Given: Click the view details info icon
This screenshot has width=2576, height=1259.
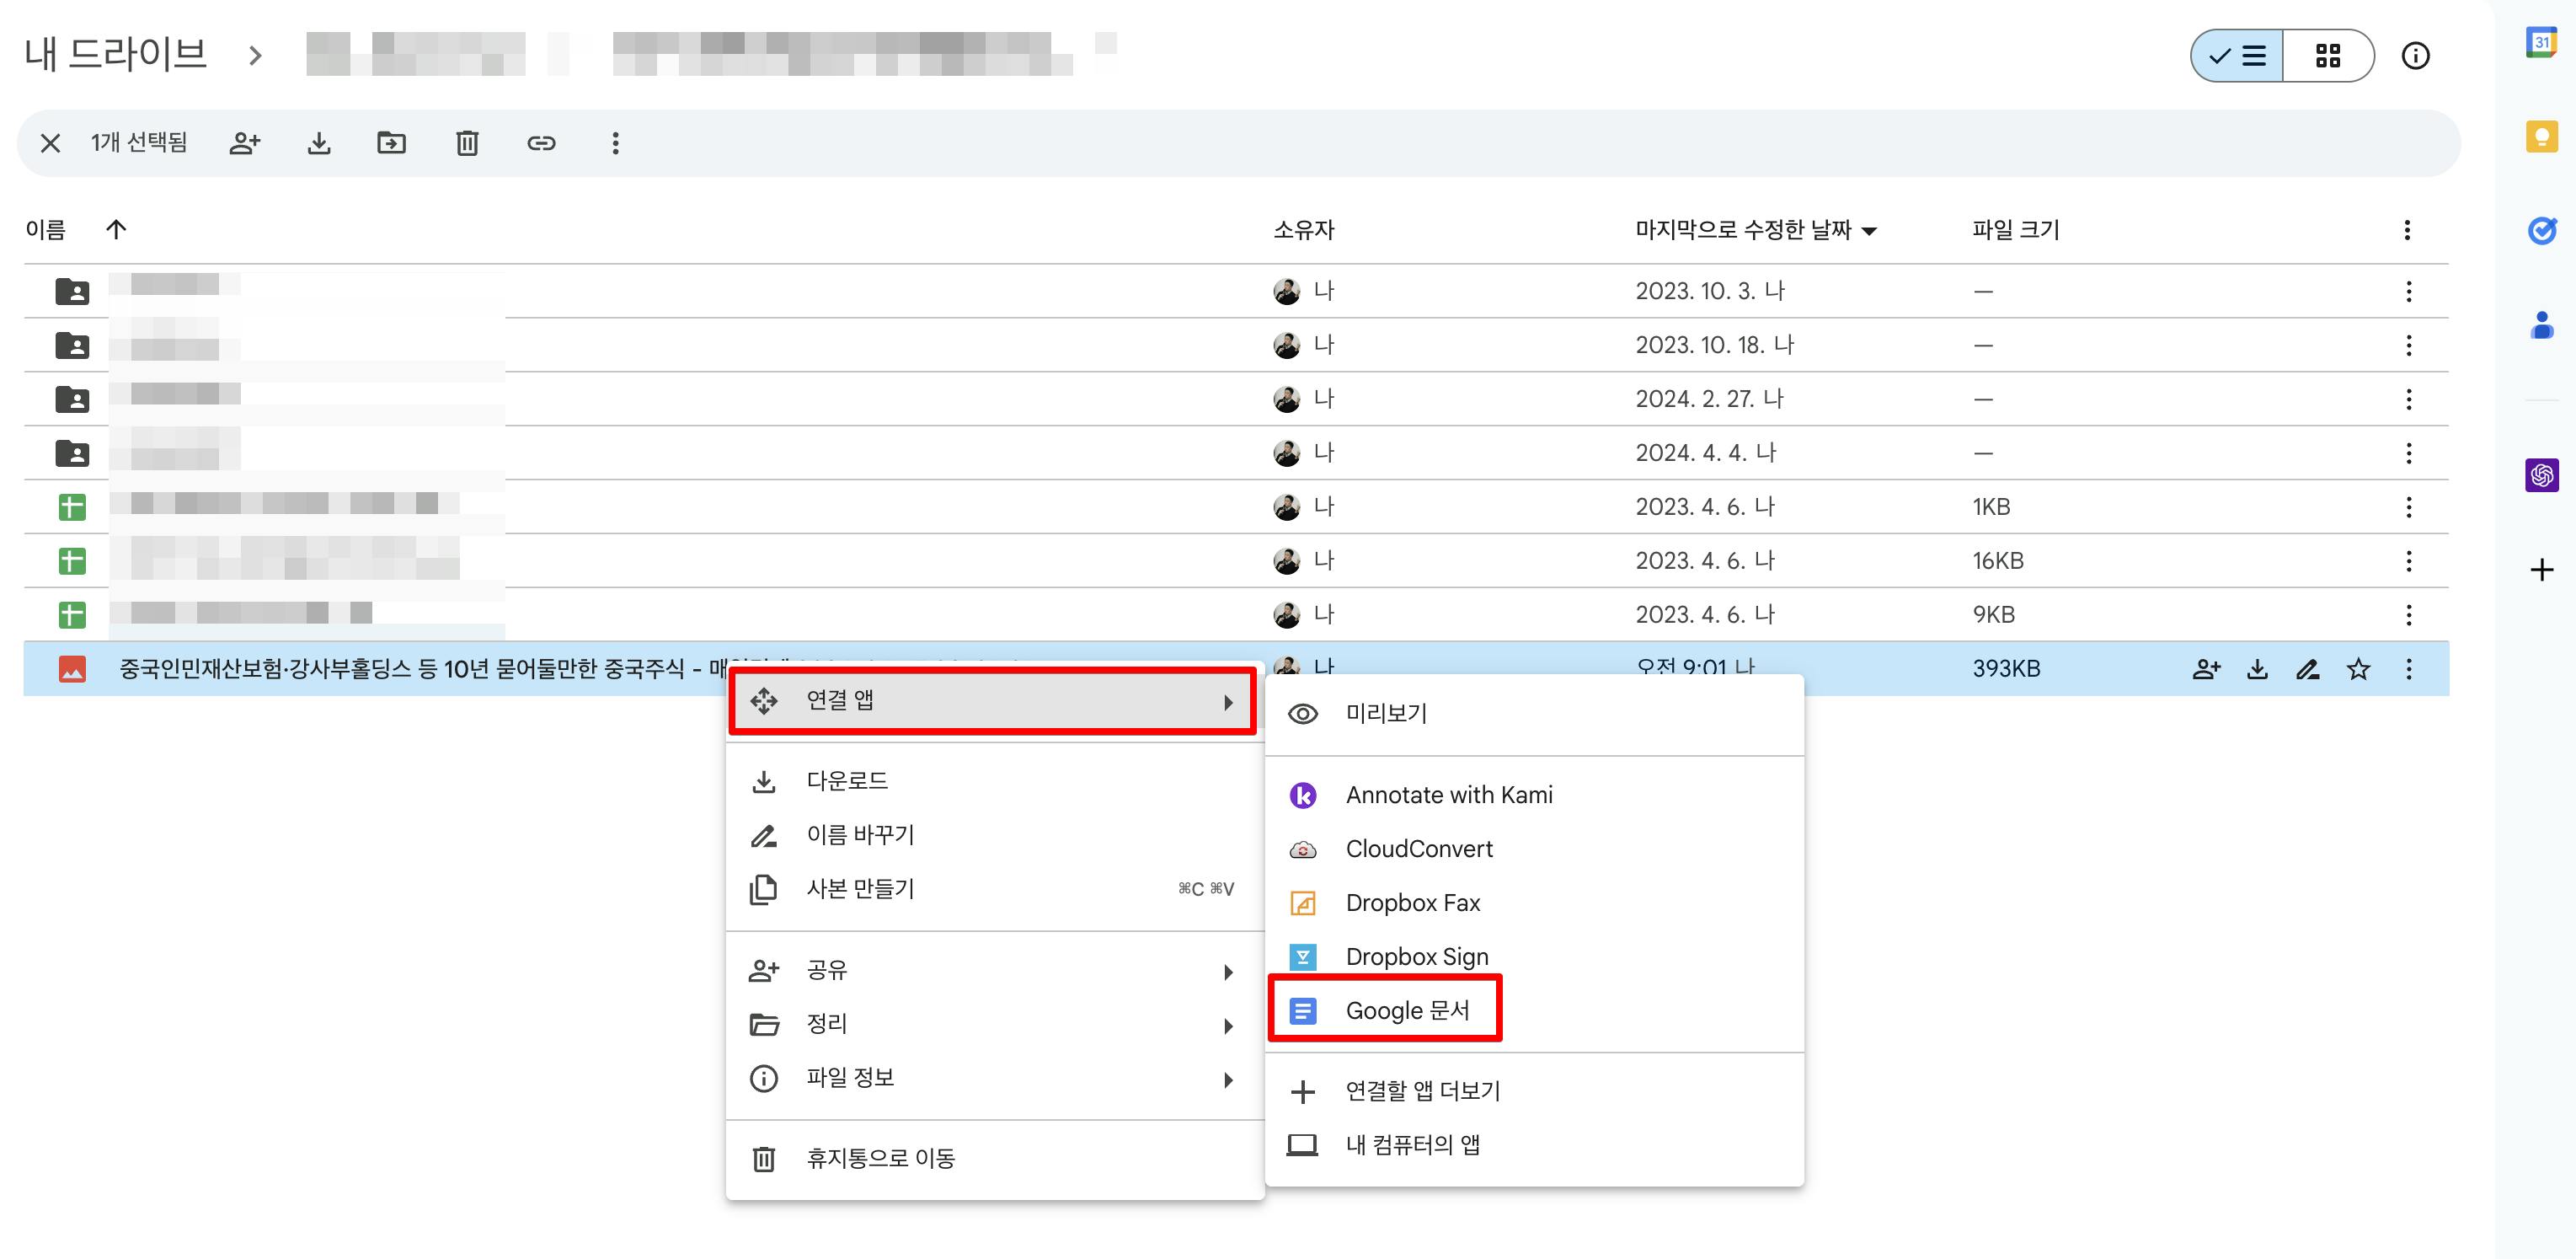Looking at the screenshot, I should [x=2415, y=56].
